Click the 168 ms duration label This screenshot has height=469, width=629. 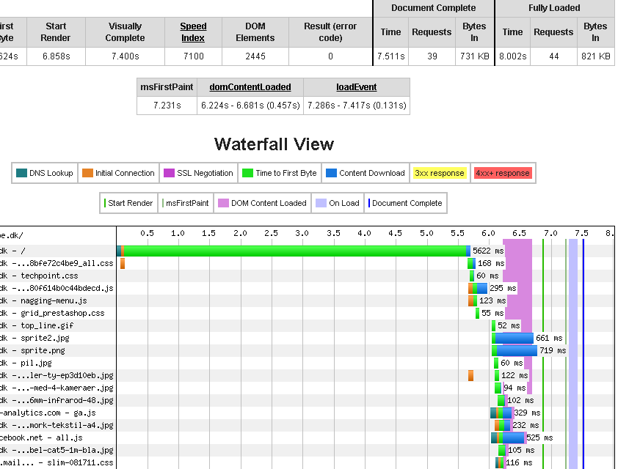coord(491,264)
